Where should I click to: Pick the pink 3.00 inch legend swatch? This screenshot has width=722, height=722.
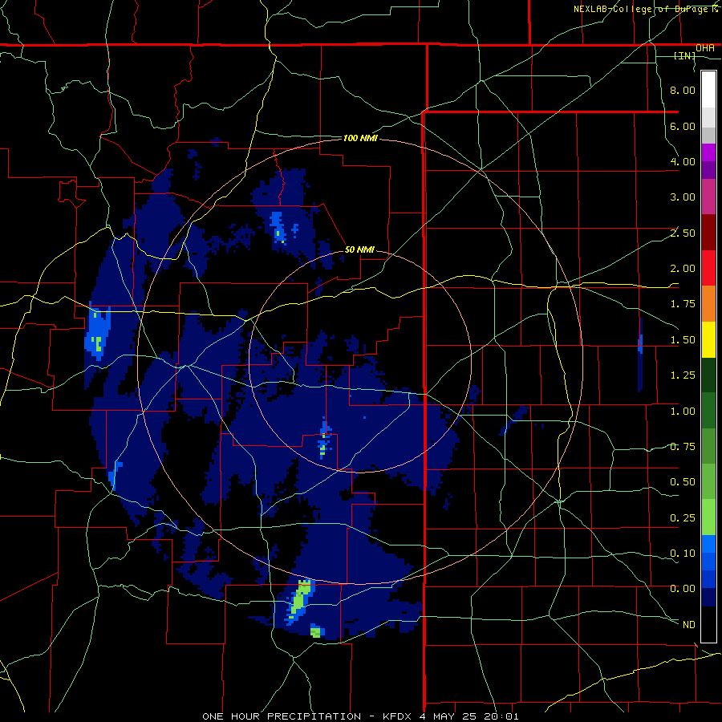[x=708, y=197]
